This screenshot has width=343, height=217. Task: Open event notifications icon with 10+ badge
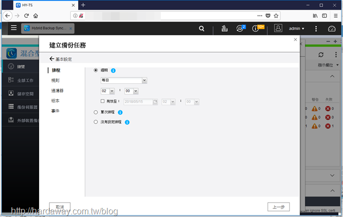pyautogui.click(x=255, y=28)
